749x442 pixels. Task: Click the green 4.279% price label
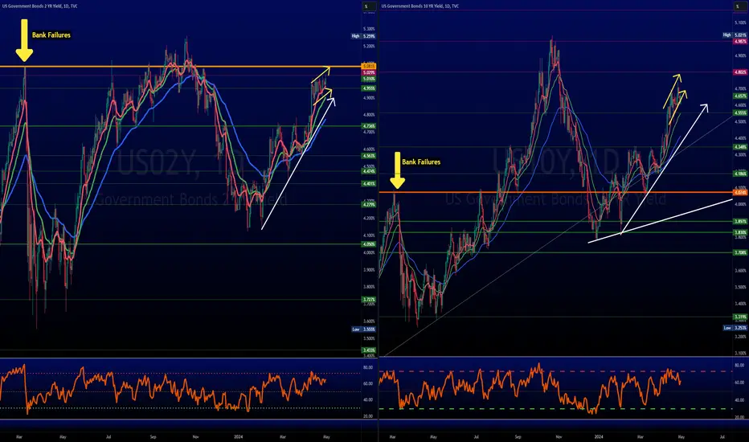[369, 204]
